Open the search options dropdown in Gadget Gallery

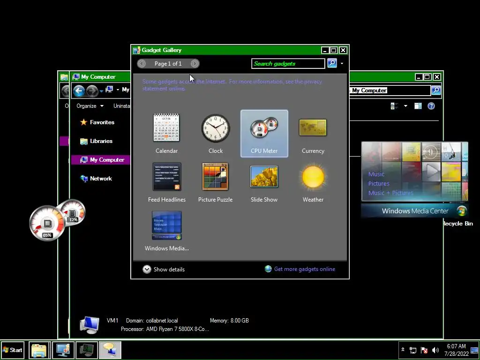tap(342, 64)
